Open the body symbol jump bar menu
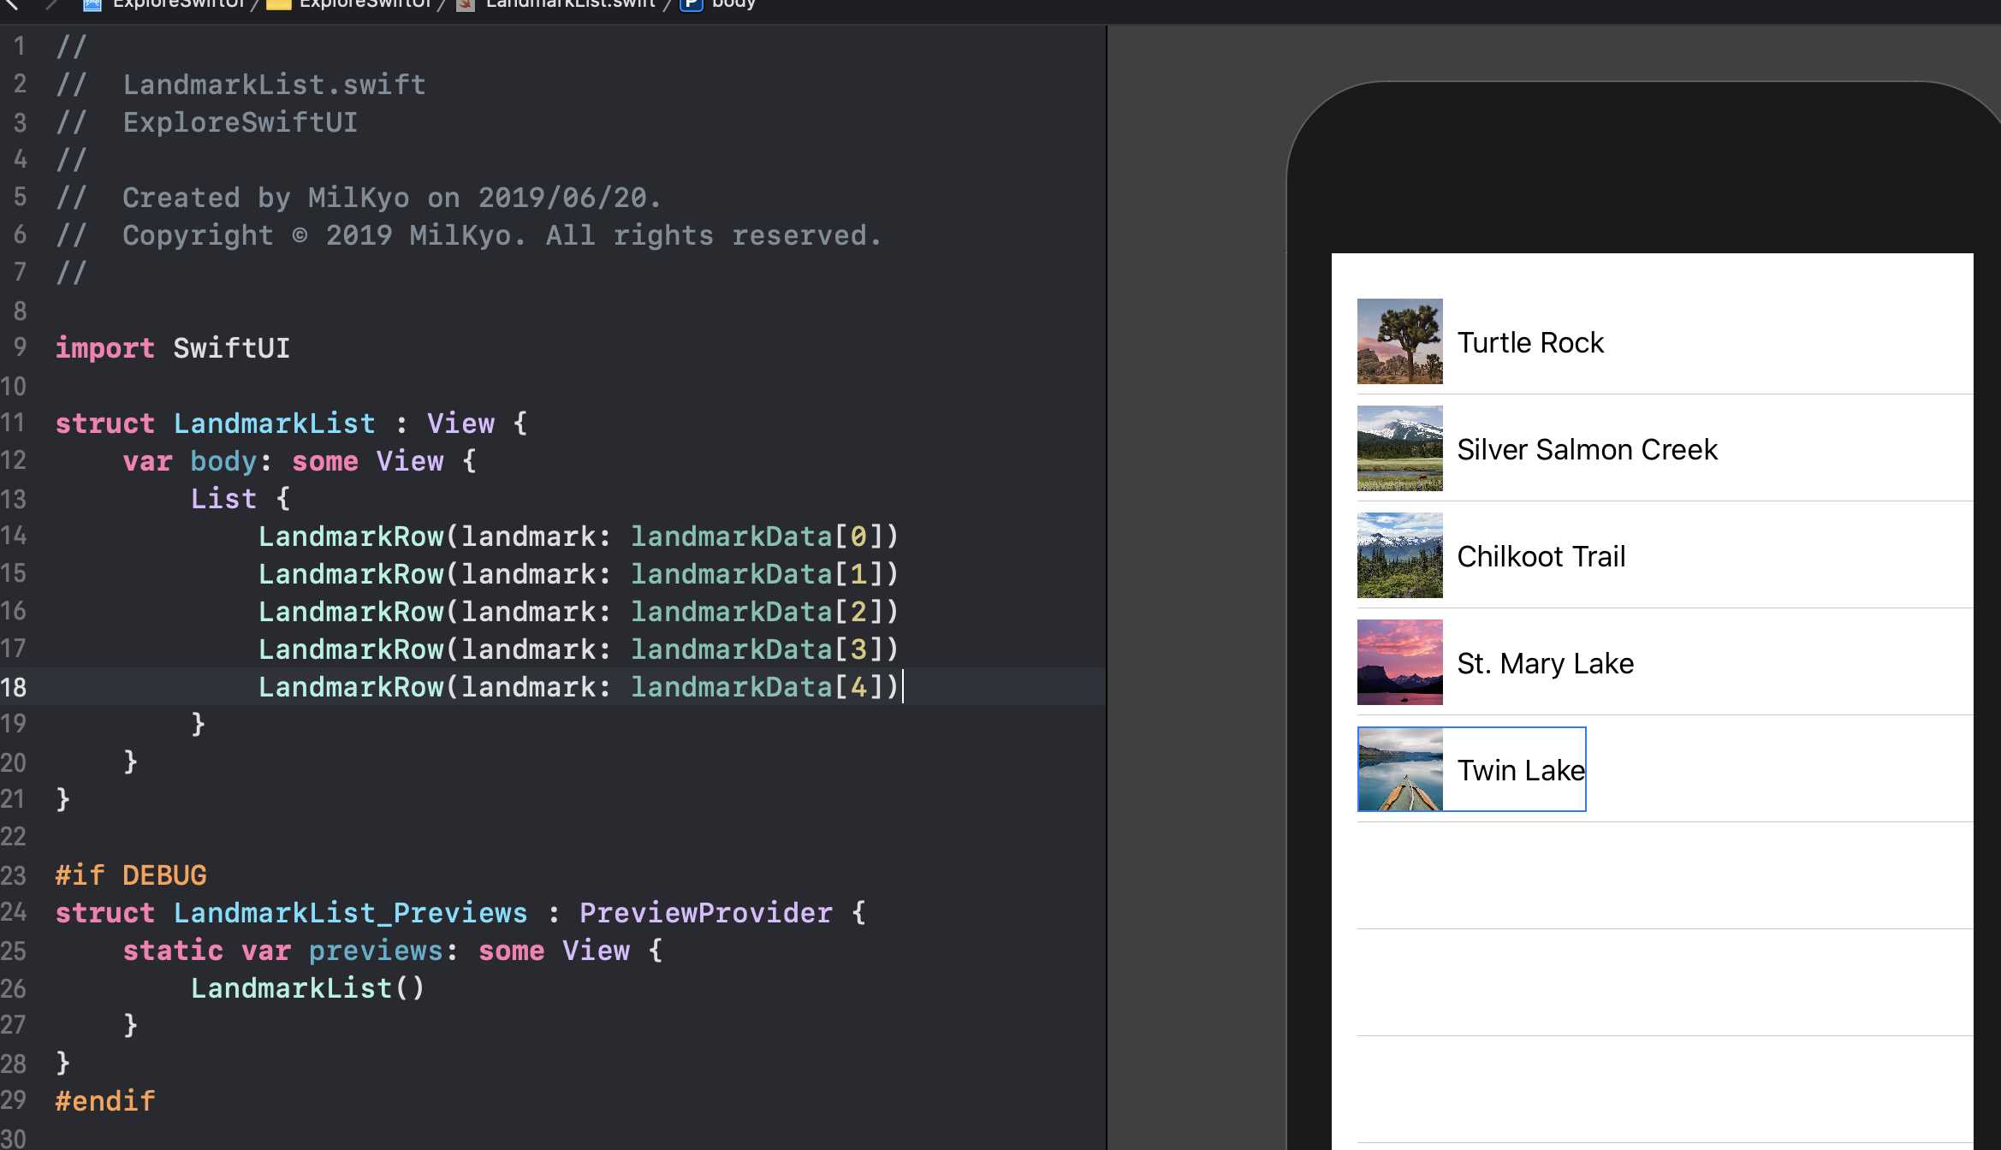 coord(733,4)
